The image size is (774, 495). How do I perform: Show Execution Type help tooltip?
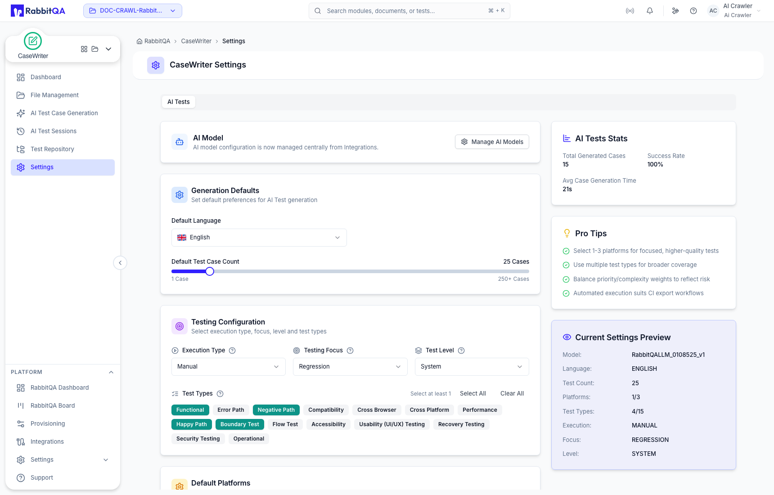[232, 351]
